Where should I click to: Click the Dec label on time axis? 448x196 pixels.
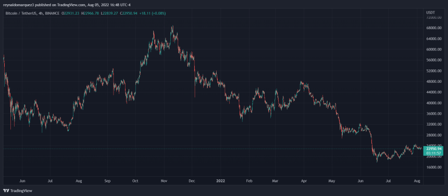[x=192, y=181]
